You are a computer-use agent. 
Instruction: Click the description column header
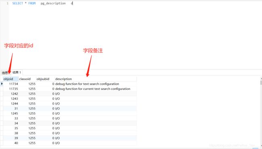[x=96, y=79]
